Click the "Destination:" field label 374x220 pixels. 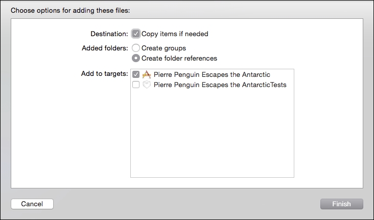[109, 34]
